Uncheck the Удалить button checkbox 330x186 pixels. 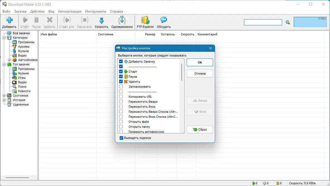point(121,82)
